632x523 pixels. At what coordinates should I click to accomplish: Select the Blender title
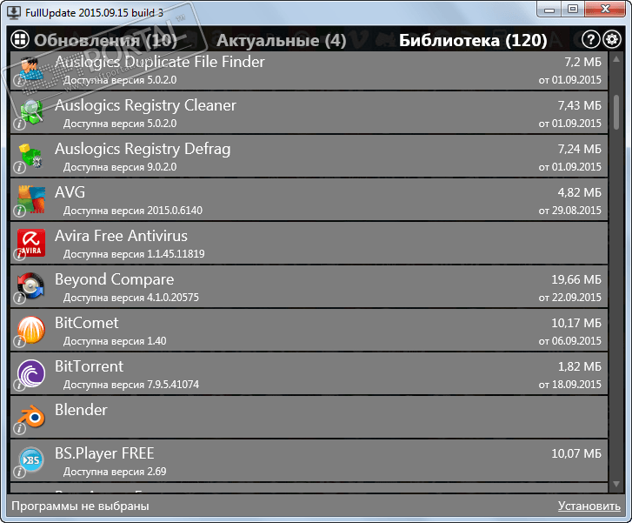(x=81, y=410)
